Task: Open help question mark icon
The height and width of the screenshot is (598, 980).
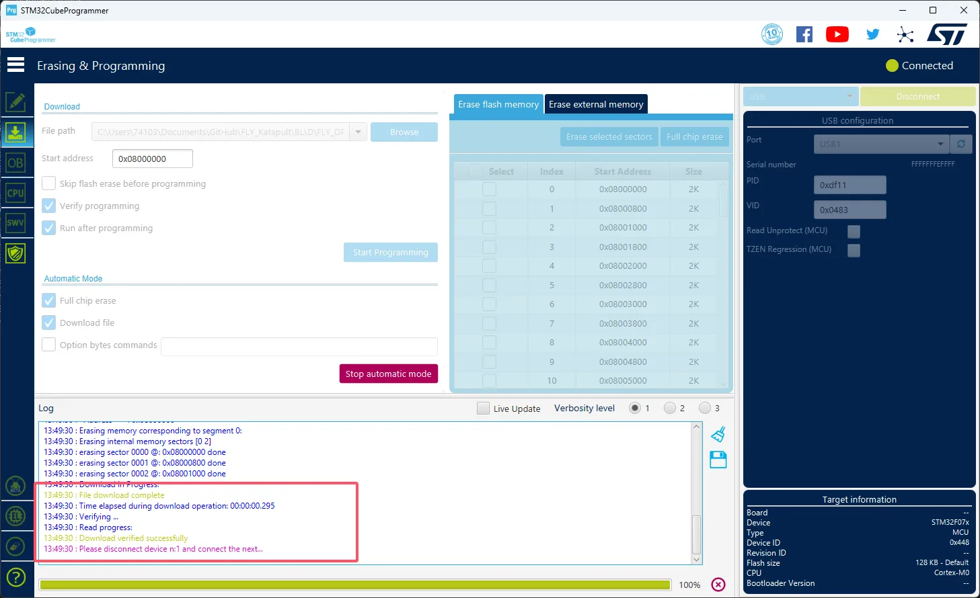Action: point(15,577)
